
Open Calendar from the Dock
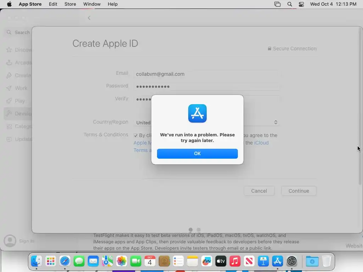(x=150, y=261)
